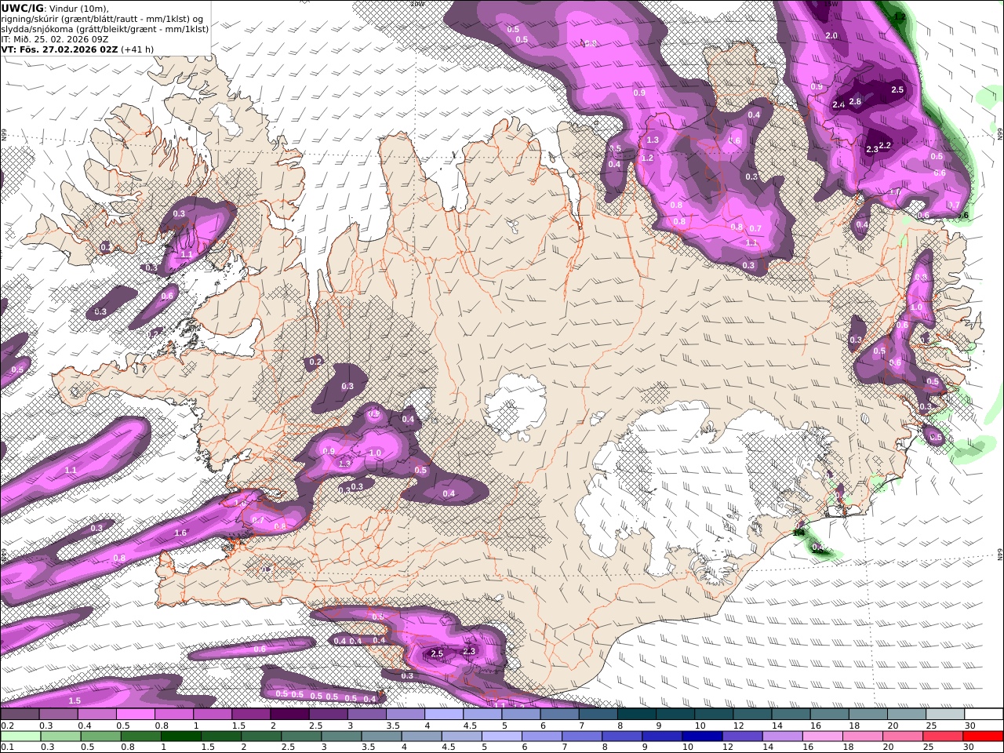Pick the bright red swatch after label 30, bottom scale
This screenshot has height=753, width=1004.
[x=983, y=737]
